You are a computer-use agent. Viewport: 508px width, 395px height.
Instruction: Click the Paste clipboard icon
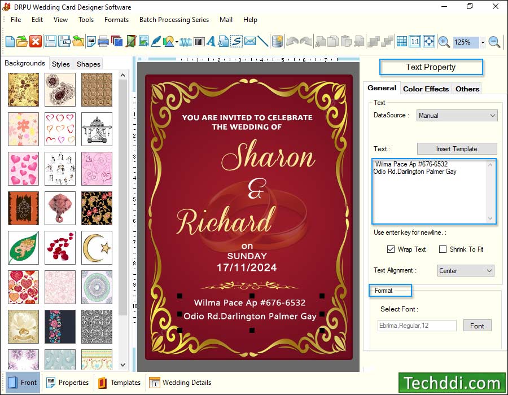(x=347, y=42)
